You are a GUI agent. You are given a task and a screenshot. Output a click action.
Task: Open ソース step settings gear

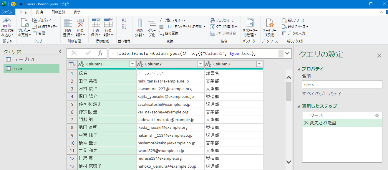click(377, 115)
